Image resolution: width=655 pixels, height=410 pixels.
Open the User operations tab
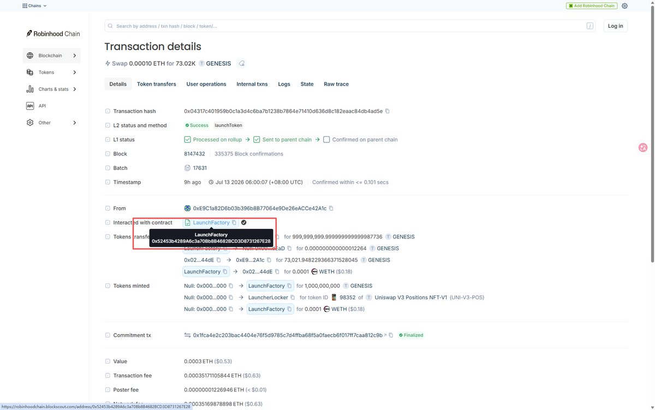pyautogui.click(x=206, y=84)
